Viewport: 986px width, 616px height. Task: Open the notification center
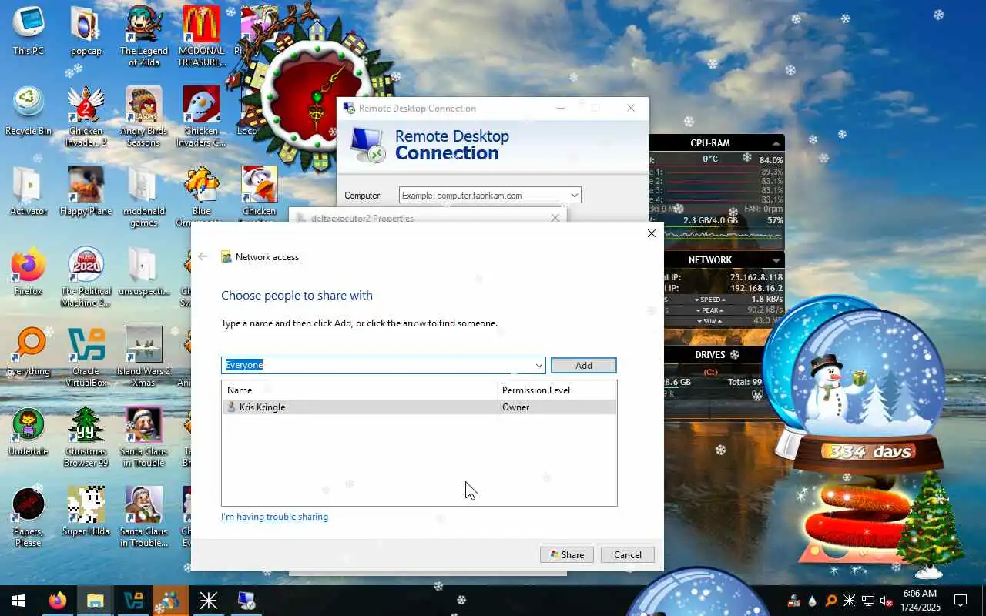click(961, 601)
